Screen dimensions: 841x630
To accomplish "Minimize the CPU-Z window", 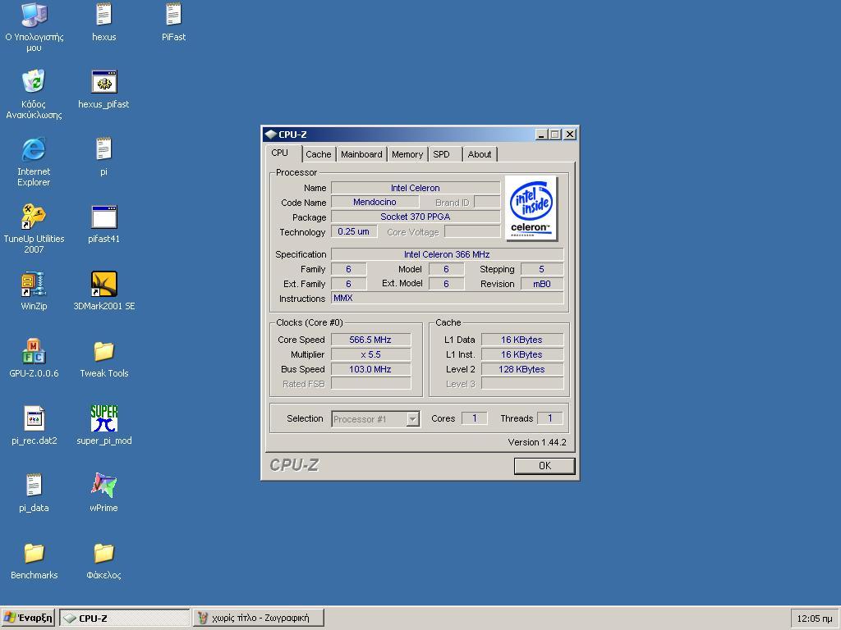I will point(541,135).
